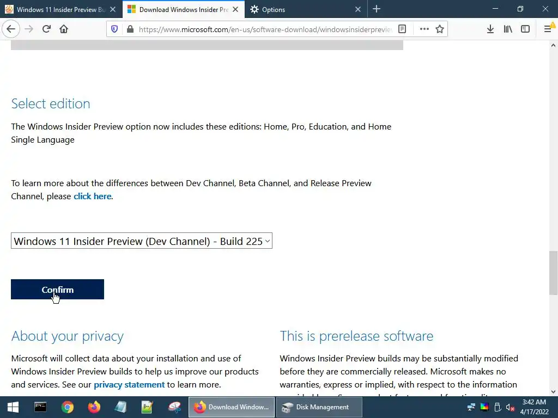Open the Firefox home page
558x418 pixels.
point(64,29)
